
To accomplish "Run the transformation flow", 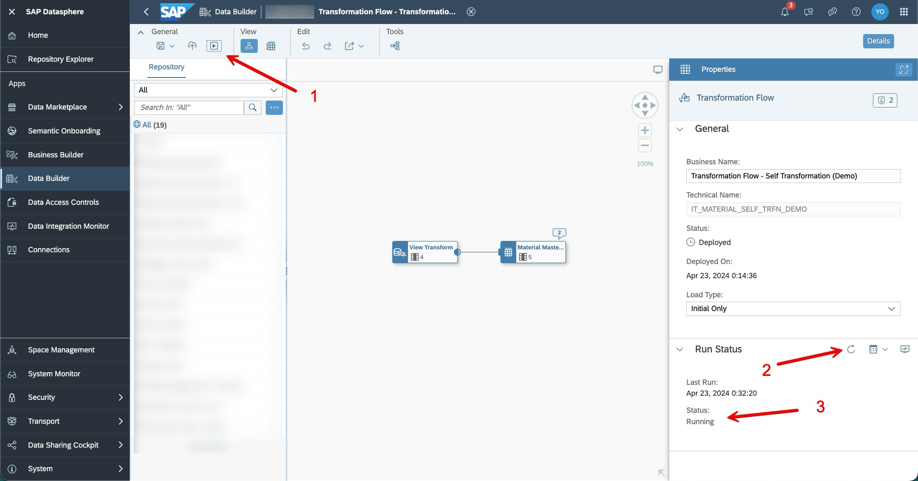I will pyautogui.click(x=214, y=46).
